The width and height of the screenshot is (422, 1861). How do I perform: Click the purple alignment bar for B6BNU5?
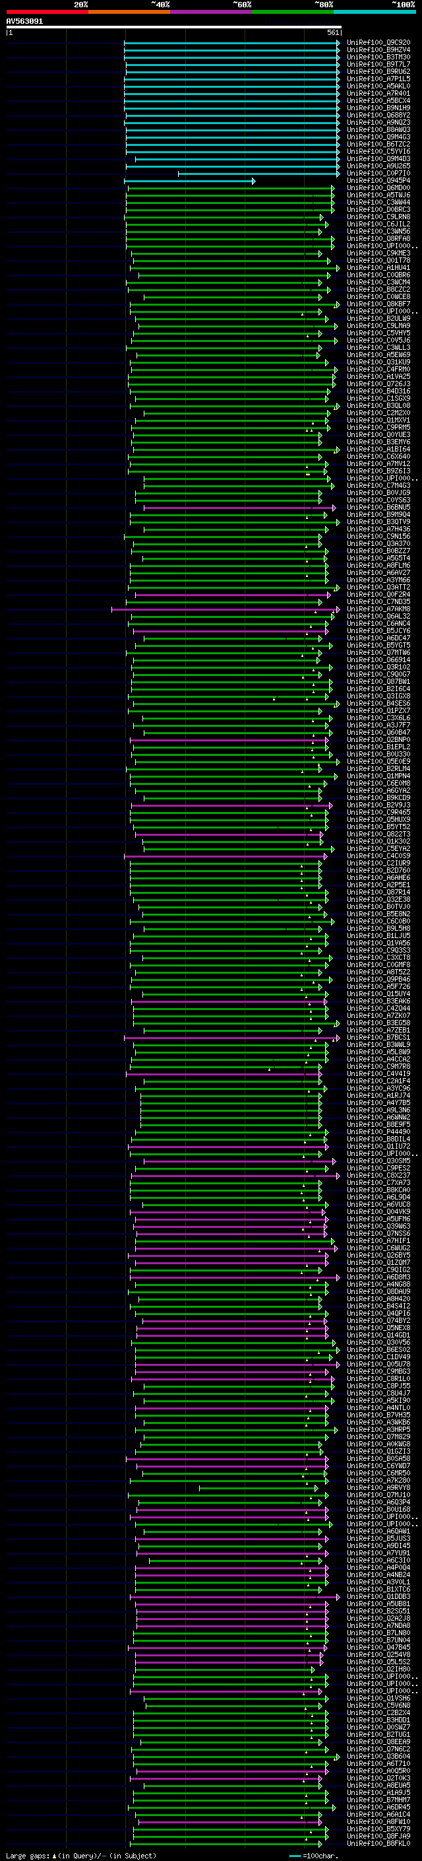click(240, 507)
